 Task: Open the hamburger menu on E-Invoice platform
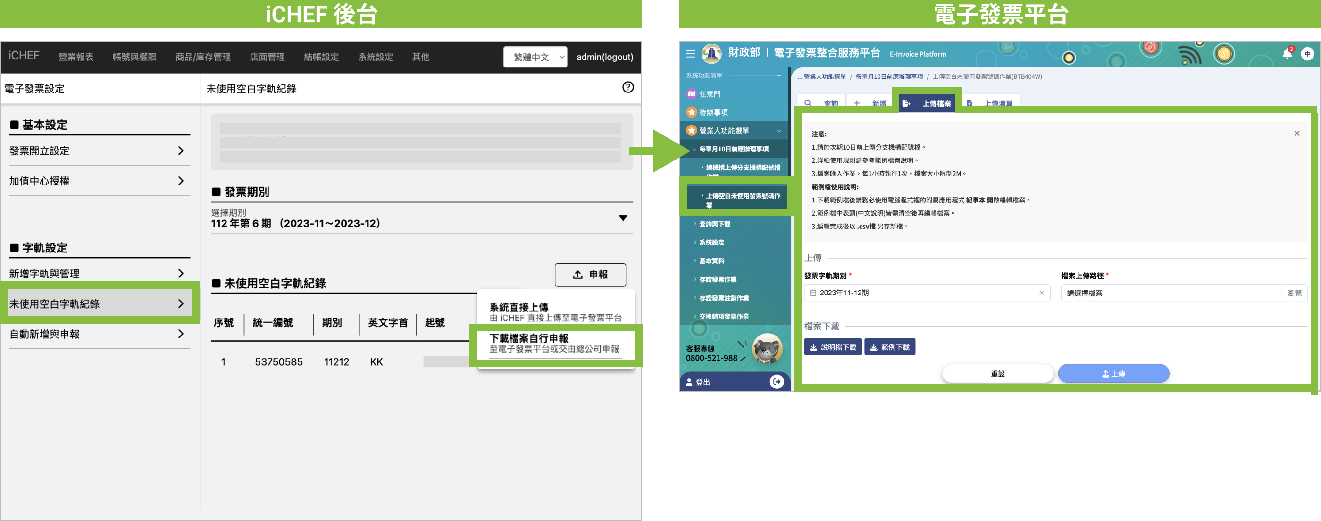690,54
